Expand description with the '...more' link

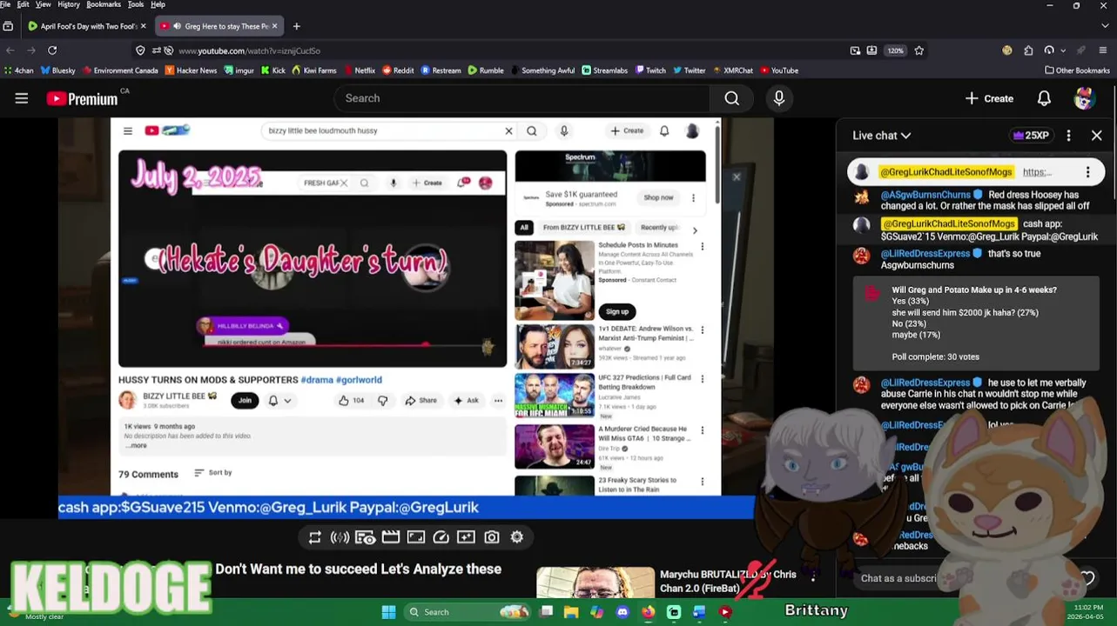pyautogui.click(x=137, y=445)
